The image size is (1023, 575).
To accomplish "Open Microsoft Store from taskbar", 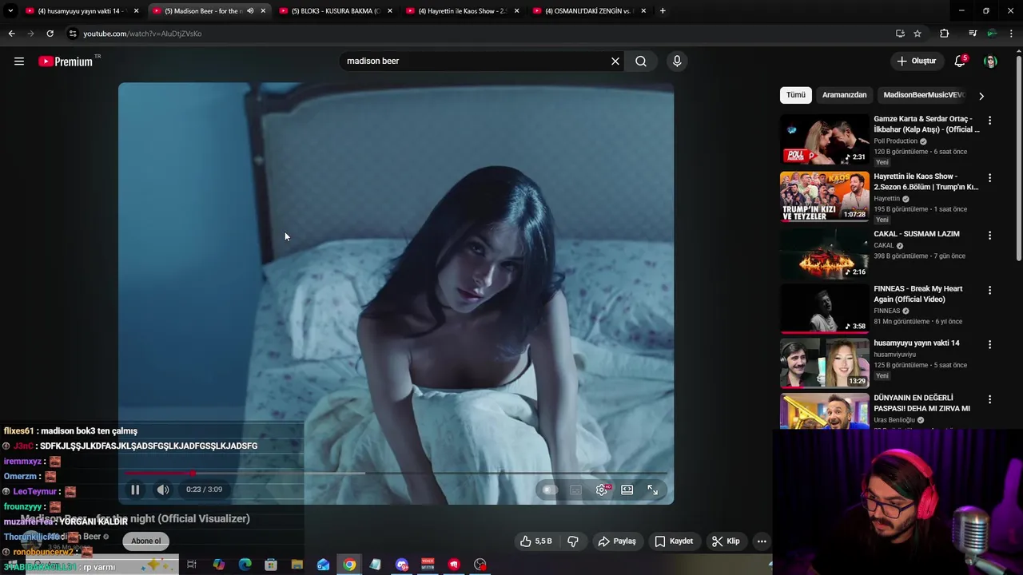I will pos(271,565).
